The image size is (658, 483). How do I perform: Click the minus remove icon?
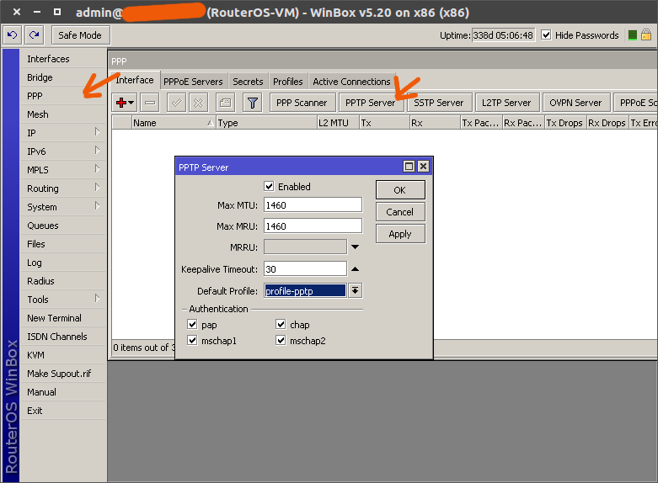click(150, 103)
